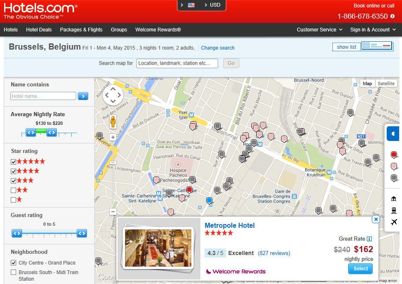402x284 pixels.
Task: Open Hotel Deals
Action: tap(39, 30)
